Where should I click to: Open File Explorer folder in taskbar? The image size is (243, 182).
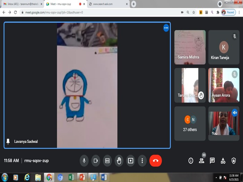pos(38,177)
